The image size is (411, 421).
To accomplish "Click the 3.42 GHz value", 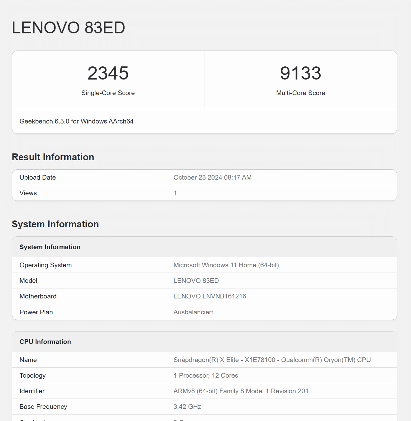I will click(187, 407).
